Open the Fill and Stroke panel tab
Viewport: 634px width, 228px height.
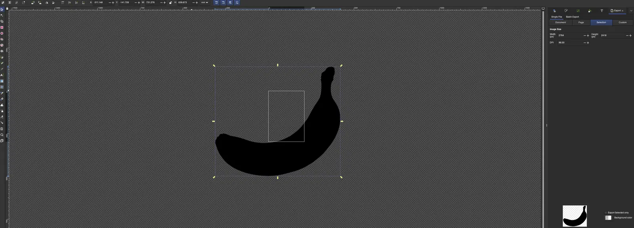click(566, 11)
